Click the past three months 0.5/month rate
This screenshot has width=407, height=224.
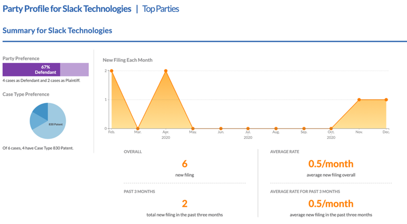pos(331,204)
